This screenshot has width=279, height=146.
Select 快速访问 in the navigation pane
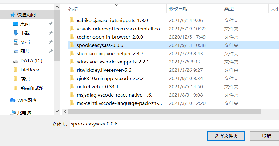27,14
